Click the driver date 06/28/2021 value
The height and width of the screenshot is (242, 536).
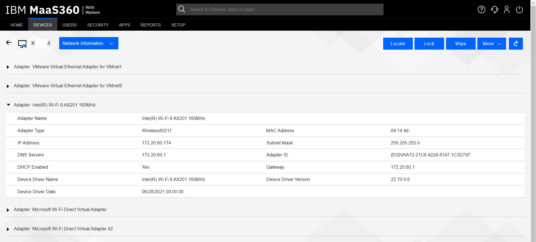point(163,192)
